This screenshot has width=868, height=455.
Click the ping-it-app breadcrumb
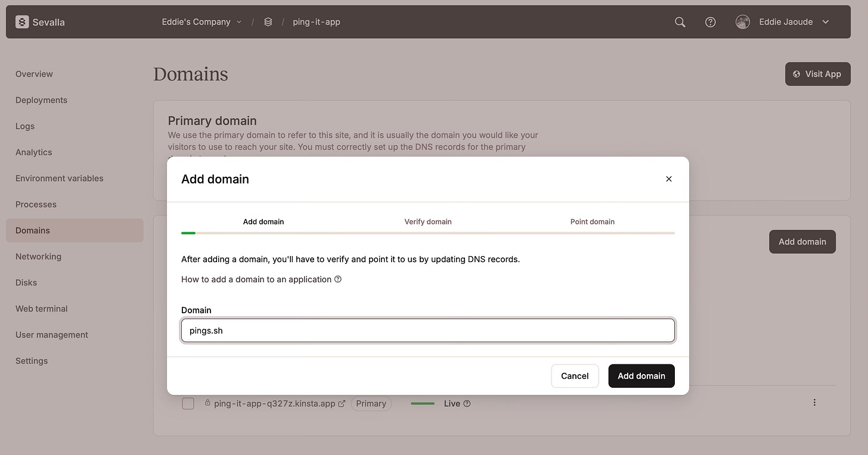coord(317,22)
